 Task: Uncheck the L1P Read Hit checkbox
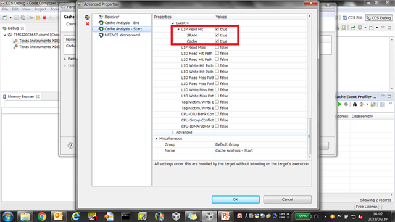[217, 29]
